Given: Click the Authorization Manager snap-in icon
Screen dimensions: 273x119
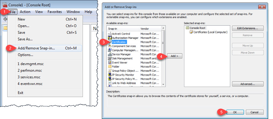Looking at the screenshot, I should point(110,38).
